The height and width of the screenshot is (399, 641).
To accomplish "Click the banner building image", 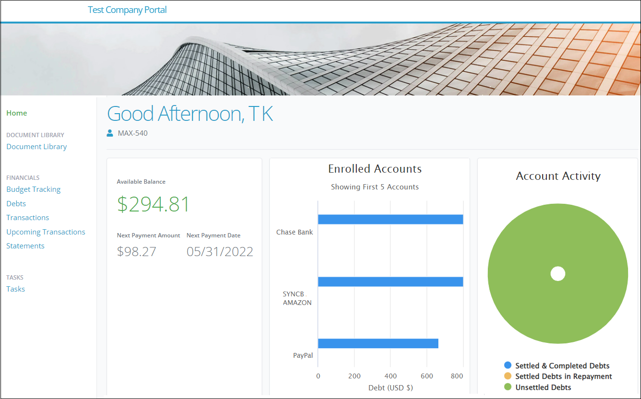I will (320, 59).
